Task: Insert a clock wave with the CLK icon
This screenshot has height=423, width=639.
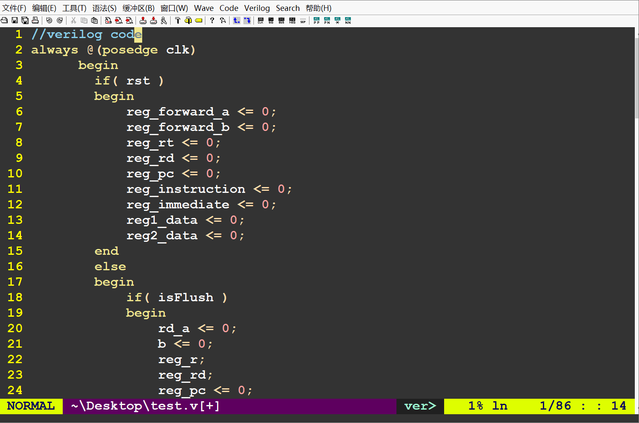Action: tap(261, 21)
